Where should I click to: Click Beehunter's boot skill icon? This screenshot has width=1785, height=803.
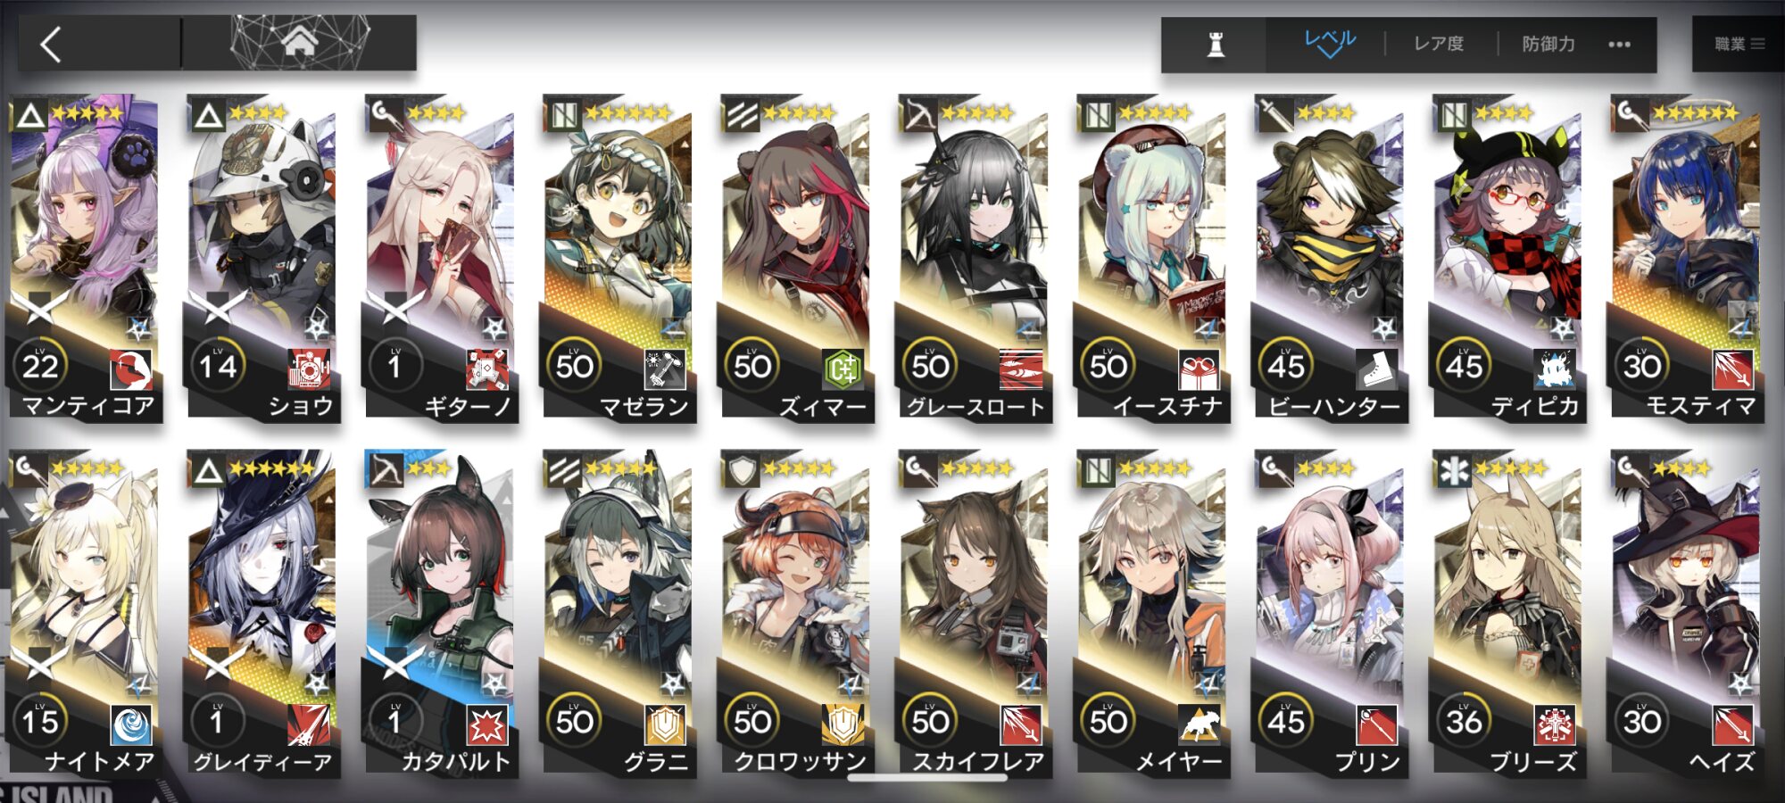(1376, 368)
